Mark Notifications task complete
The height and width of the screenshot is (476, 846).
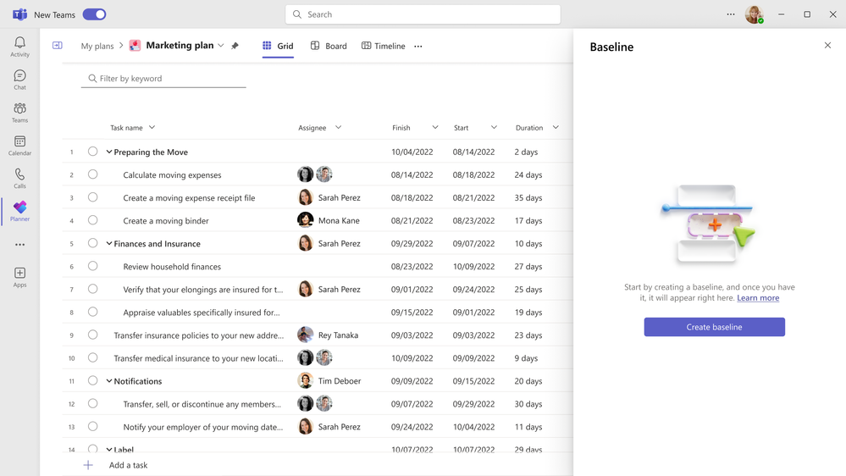pyautogui.click(x=93, y=381)
